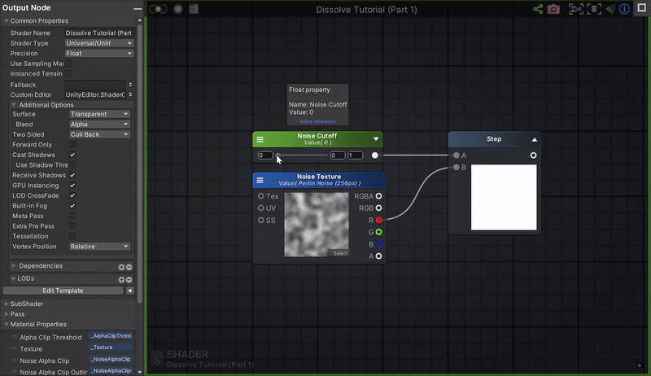Image resolution: width=651 pixels, height=376 pixels.
Task: Click the focus-on-selection frame icon
Action: [576, 9]
